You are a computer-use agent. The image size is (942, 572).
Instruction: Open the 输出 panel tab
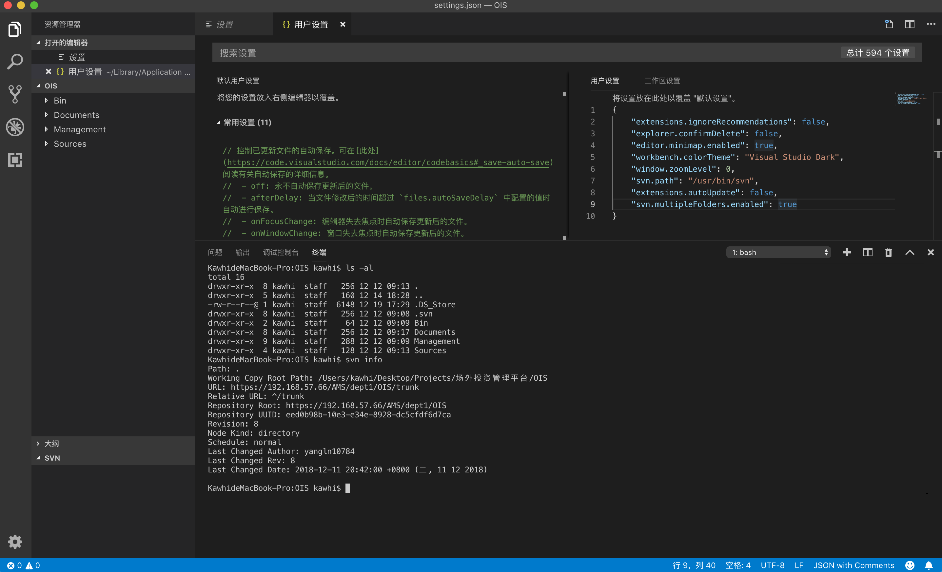(x=242, y=252)
